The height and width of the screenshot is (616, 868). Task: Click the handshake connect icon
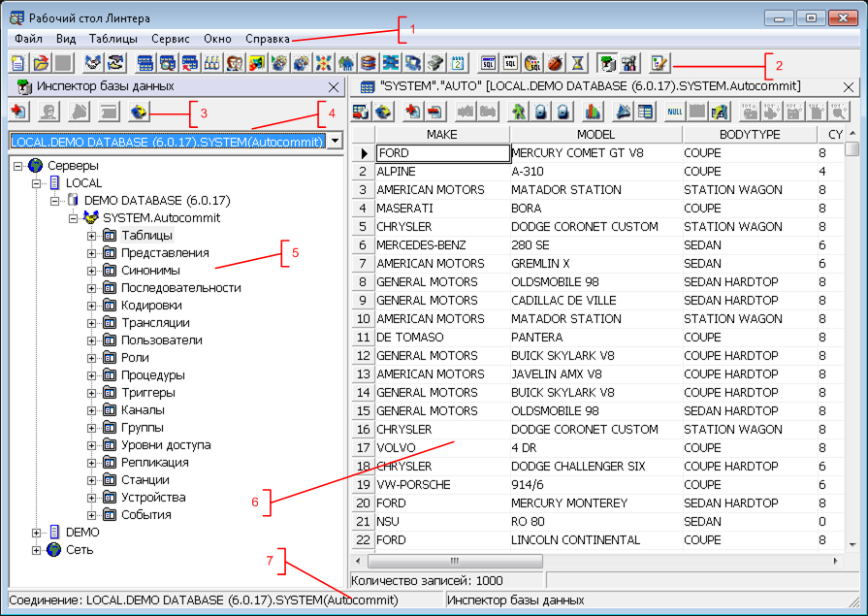93,63
